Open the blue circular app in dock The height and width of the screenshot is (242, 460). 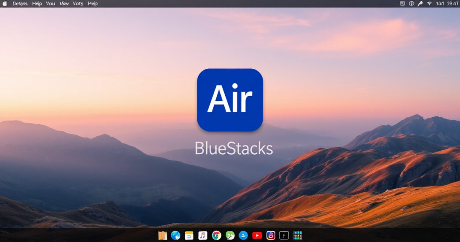(243, 235)
